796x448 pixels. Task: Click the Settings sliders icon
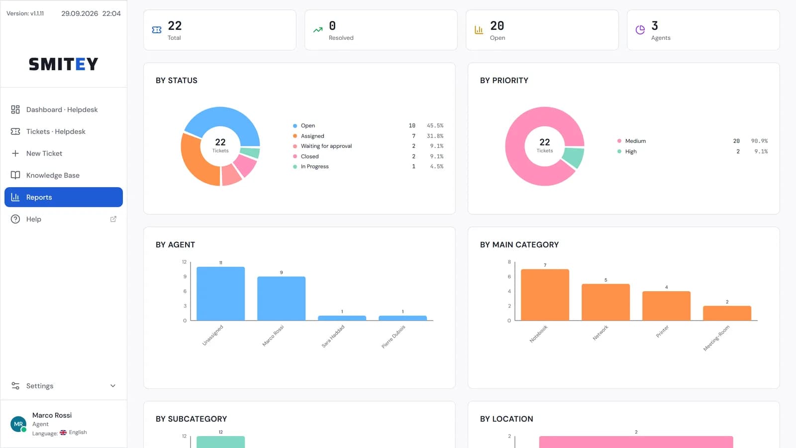[x=15, y=386]
